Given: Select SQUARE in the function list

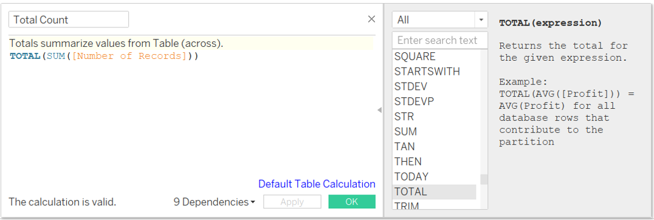Looking at the screenshot, I should tap(434, 57).
